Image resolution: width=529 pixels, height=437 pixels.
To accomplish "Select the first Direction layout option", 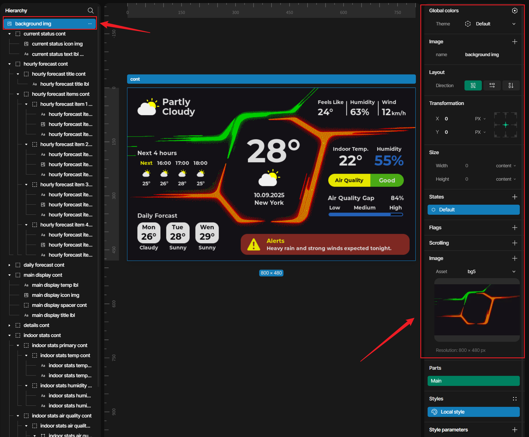I will (x=473, y=85).
